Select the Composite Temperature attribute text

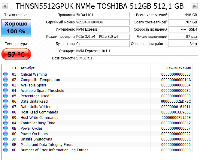[41, 80]
